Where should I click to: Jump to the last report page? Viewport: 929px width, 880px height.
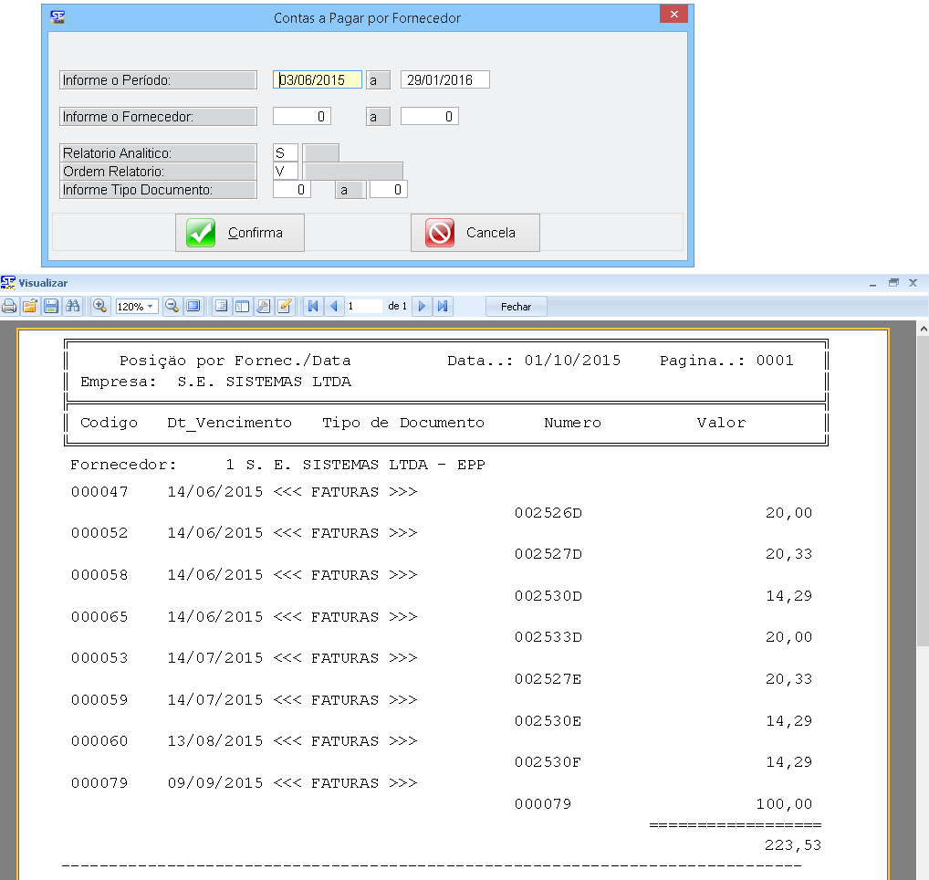(x=443, y=307)
